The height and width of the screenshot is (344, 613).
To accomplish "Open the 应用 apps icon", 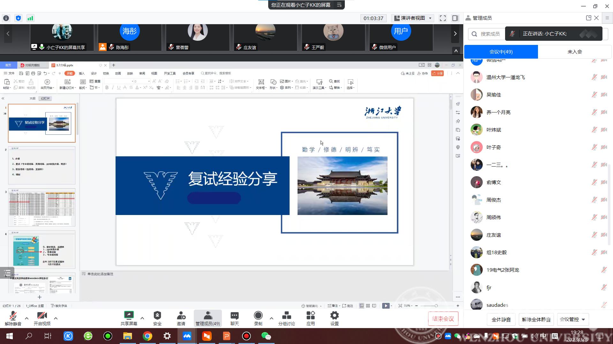I will coord(310,316).
